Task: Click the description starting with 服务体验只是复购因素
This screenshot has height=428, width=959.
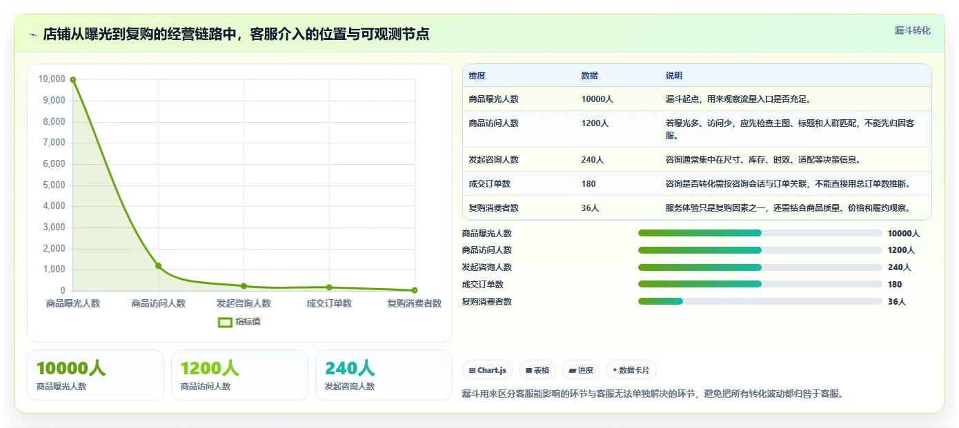Action: (789, 208)
